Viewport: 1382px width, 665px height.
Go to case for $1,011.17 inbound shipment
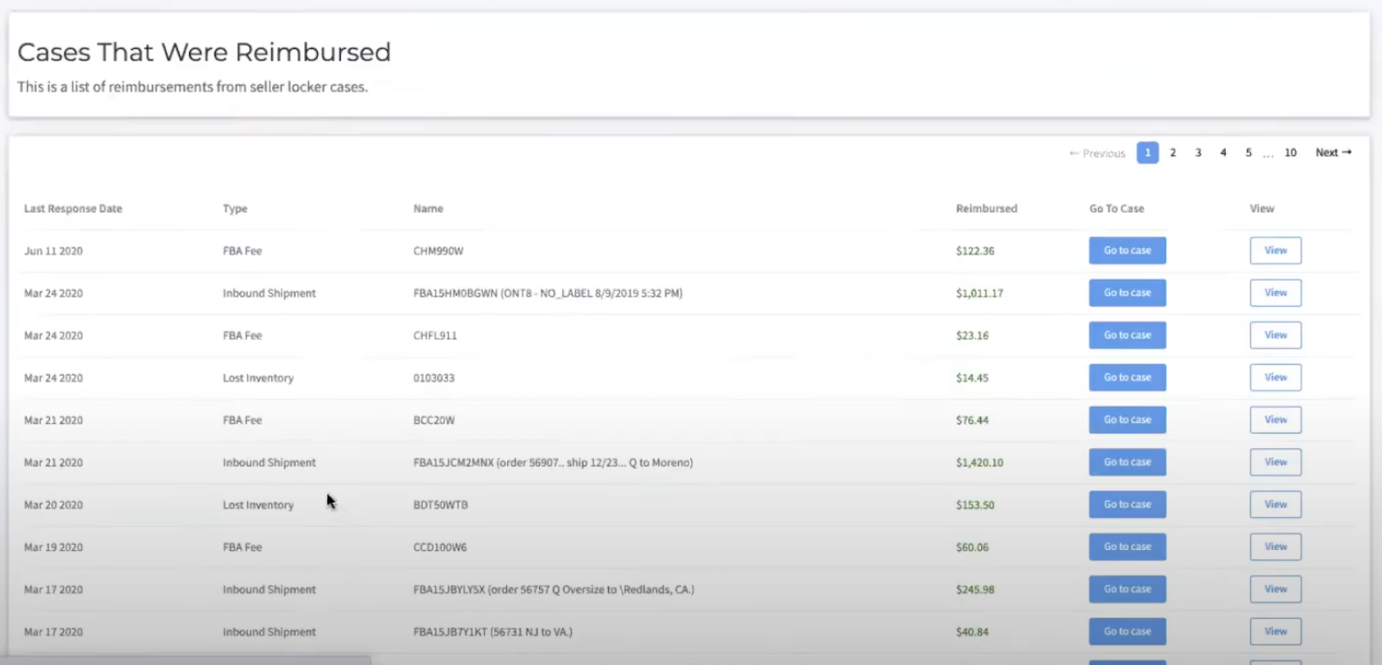1127,293
